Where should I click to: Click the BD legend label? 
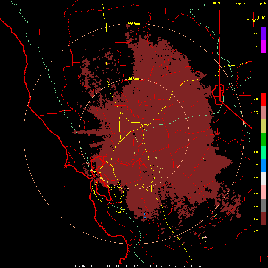255,126
